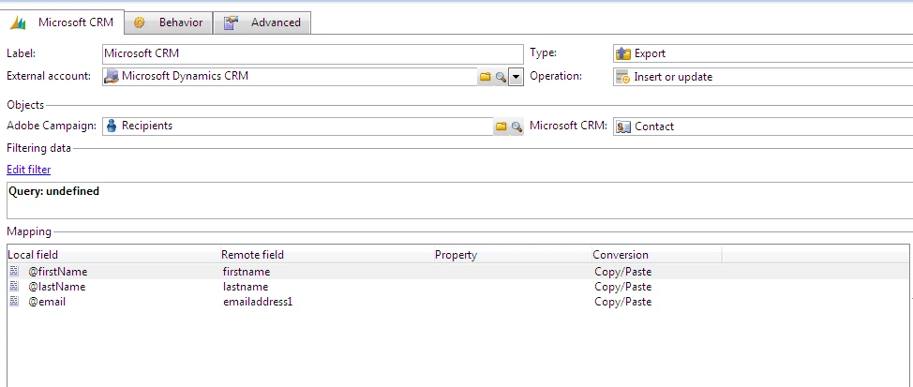Click Copy/Paste conversion for @lastName row
Screen dimensions: 913x387
pyautogui.click(x=623, y=287)
